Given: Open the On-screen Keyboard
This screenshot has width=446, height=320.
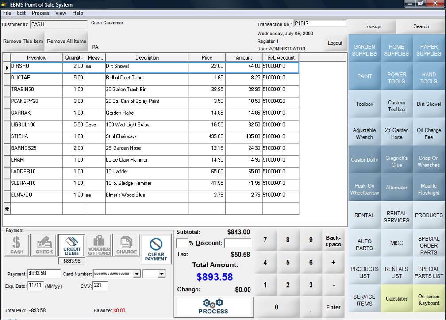Looking at the screenshot, I should tap(428, 298).
